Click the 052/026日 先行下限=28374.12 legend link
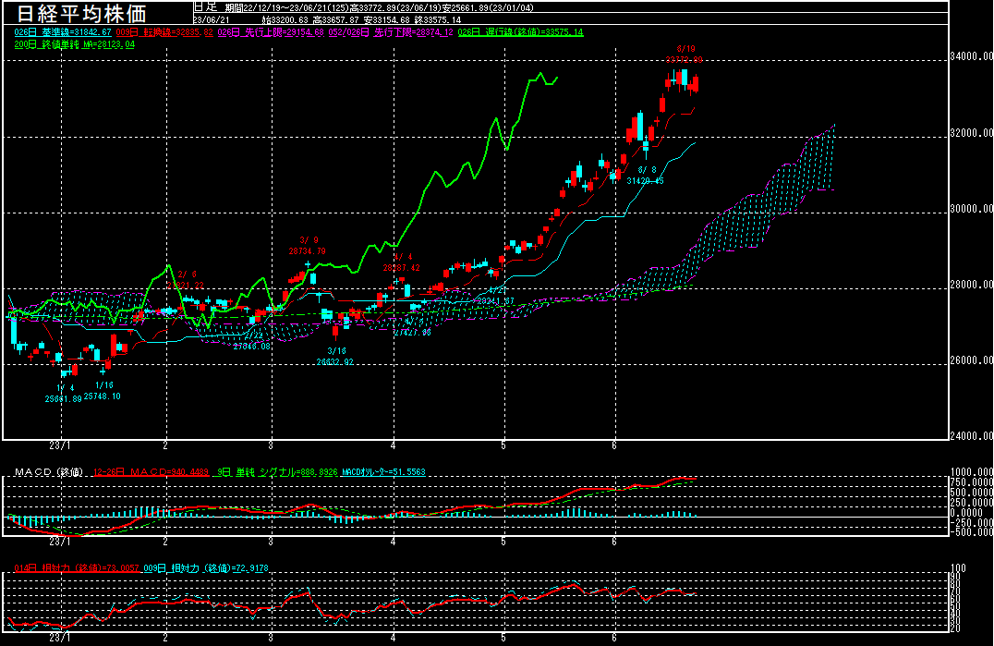Image resolution: width=994 pixels, height=646 pixels. click(391, 32)
